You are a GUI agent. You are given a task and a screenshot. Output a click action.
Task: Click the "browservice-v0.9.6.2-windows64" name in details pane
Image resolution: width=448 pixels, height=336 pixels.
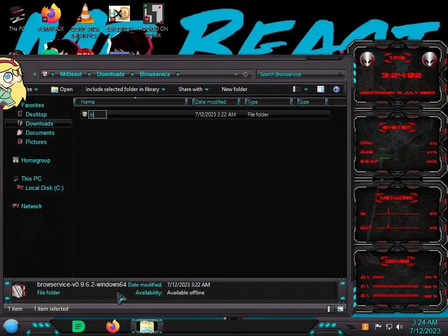tap(82, 284)
